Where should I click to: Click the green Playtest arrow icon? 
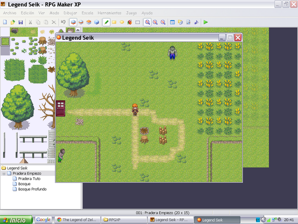(x=205, y=22)
